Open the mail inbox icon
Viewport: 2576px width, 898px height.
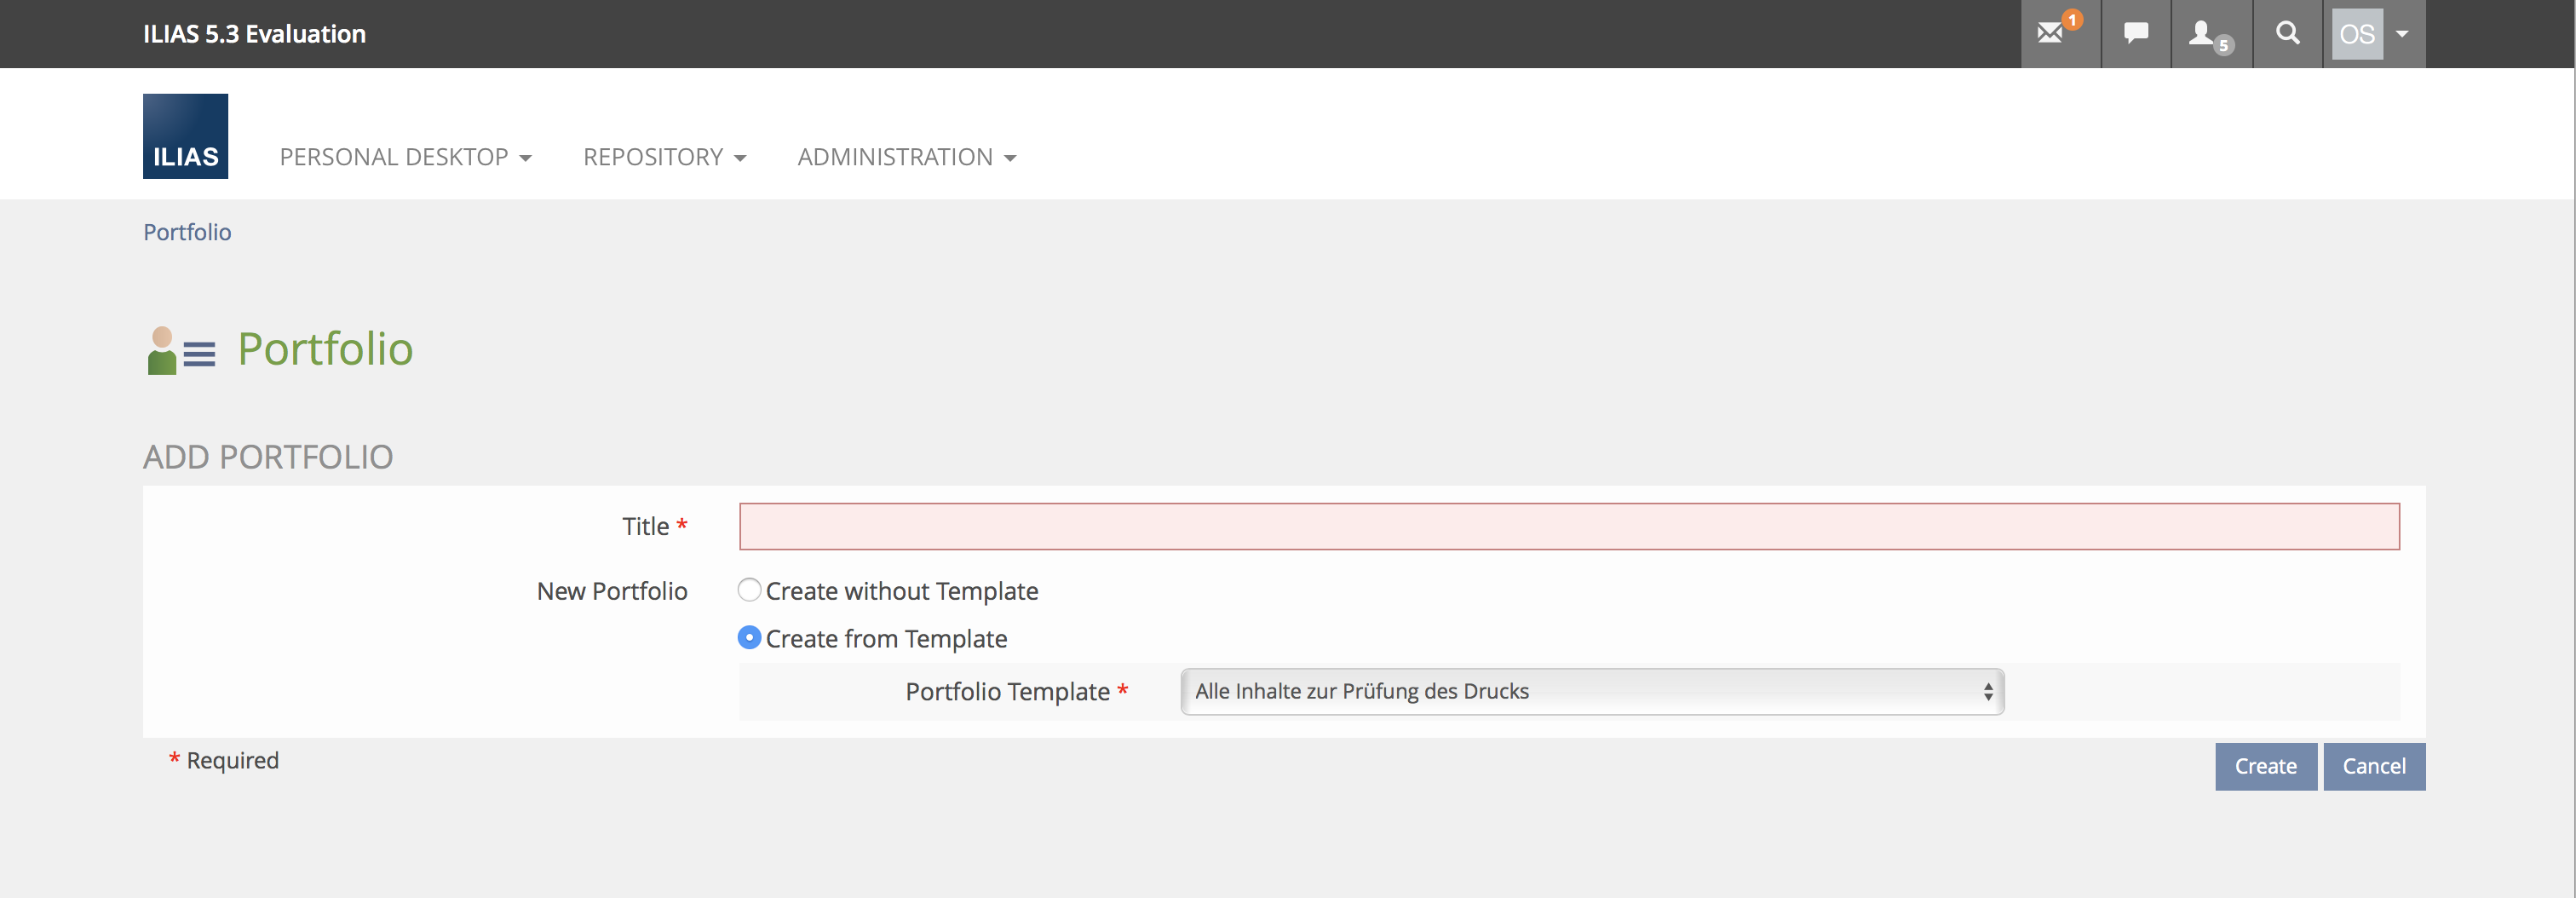pos(2052,33)
